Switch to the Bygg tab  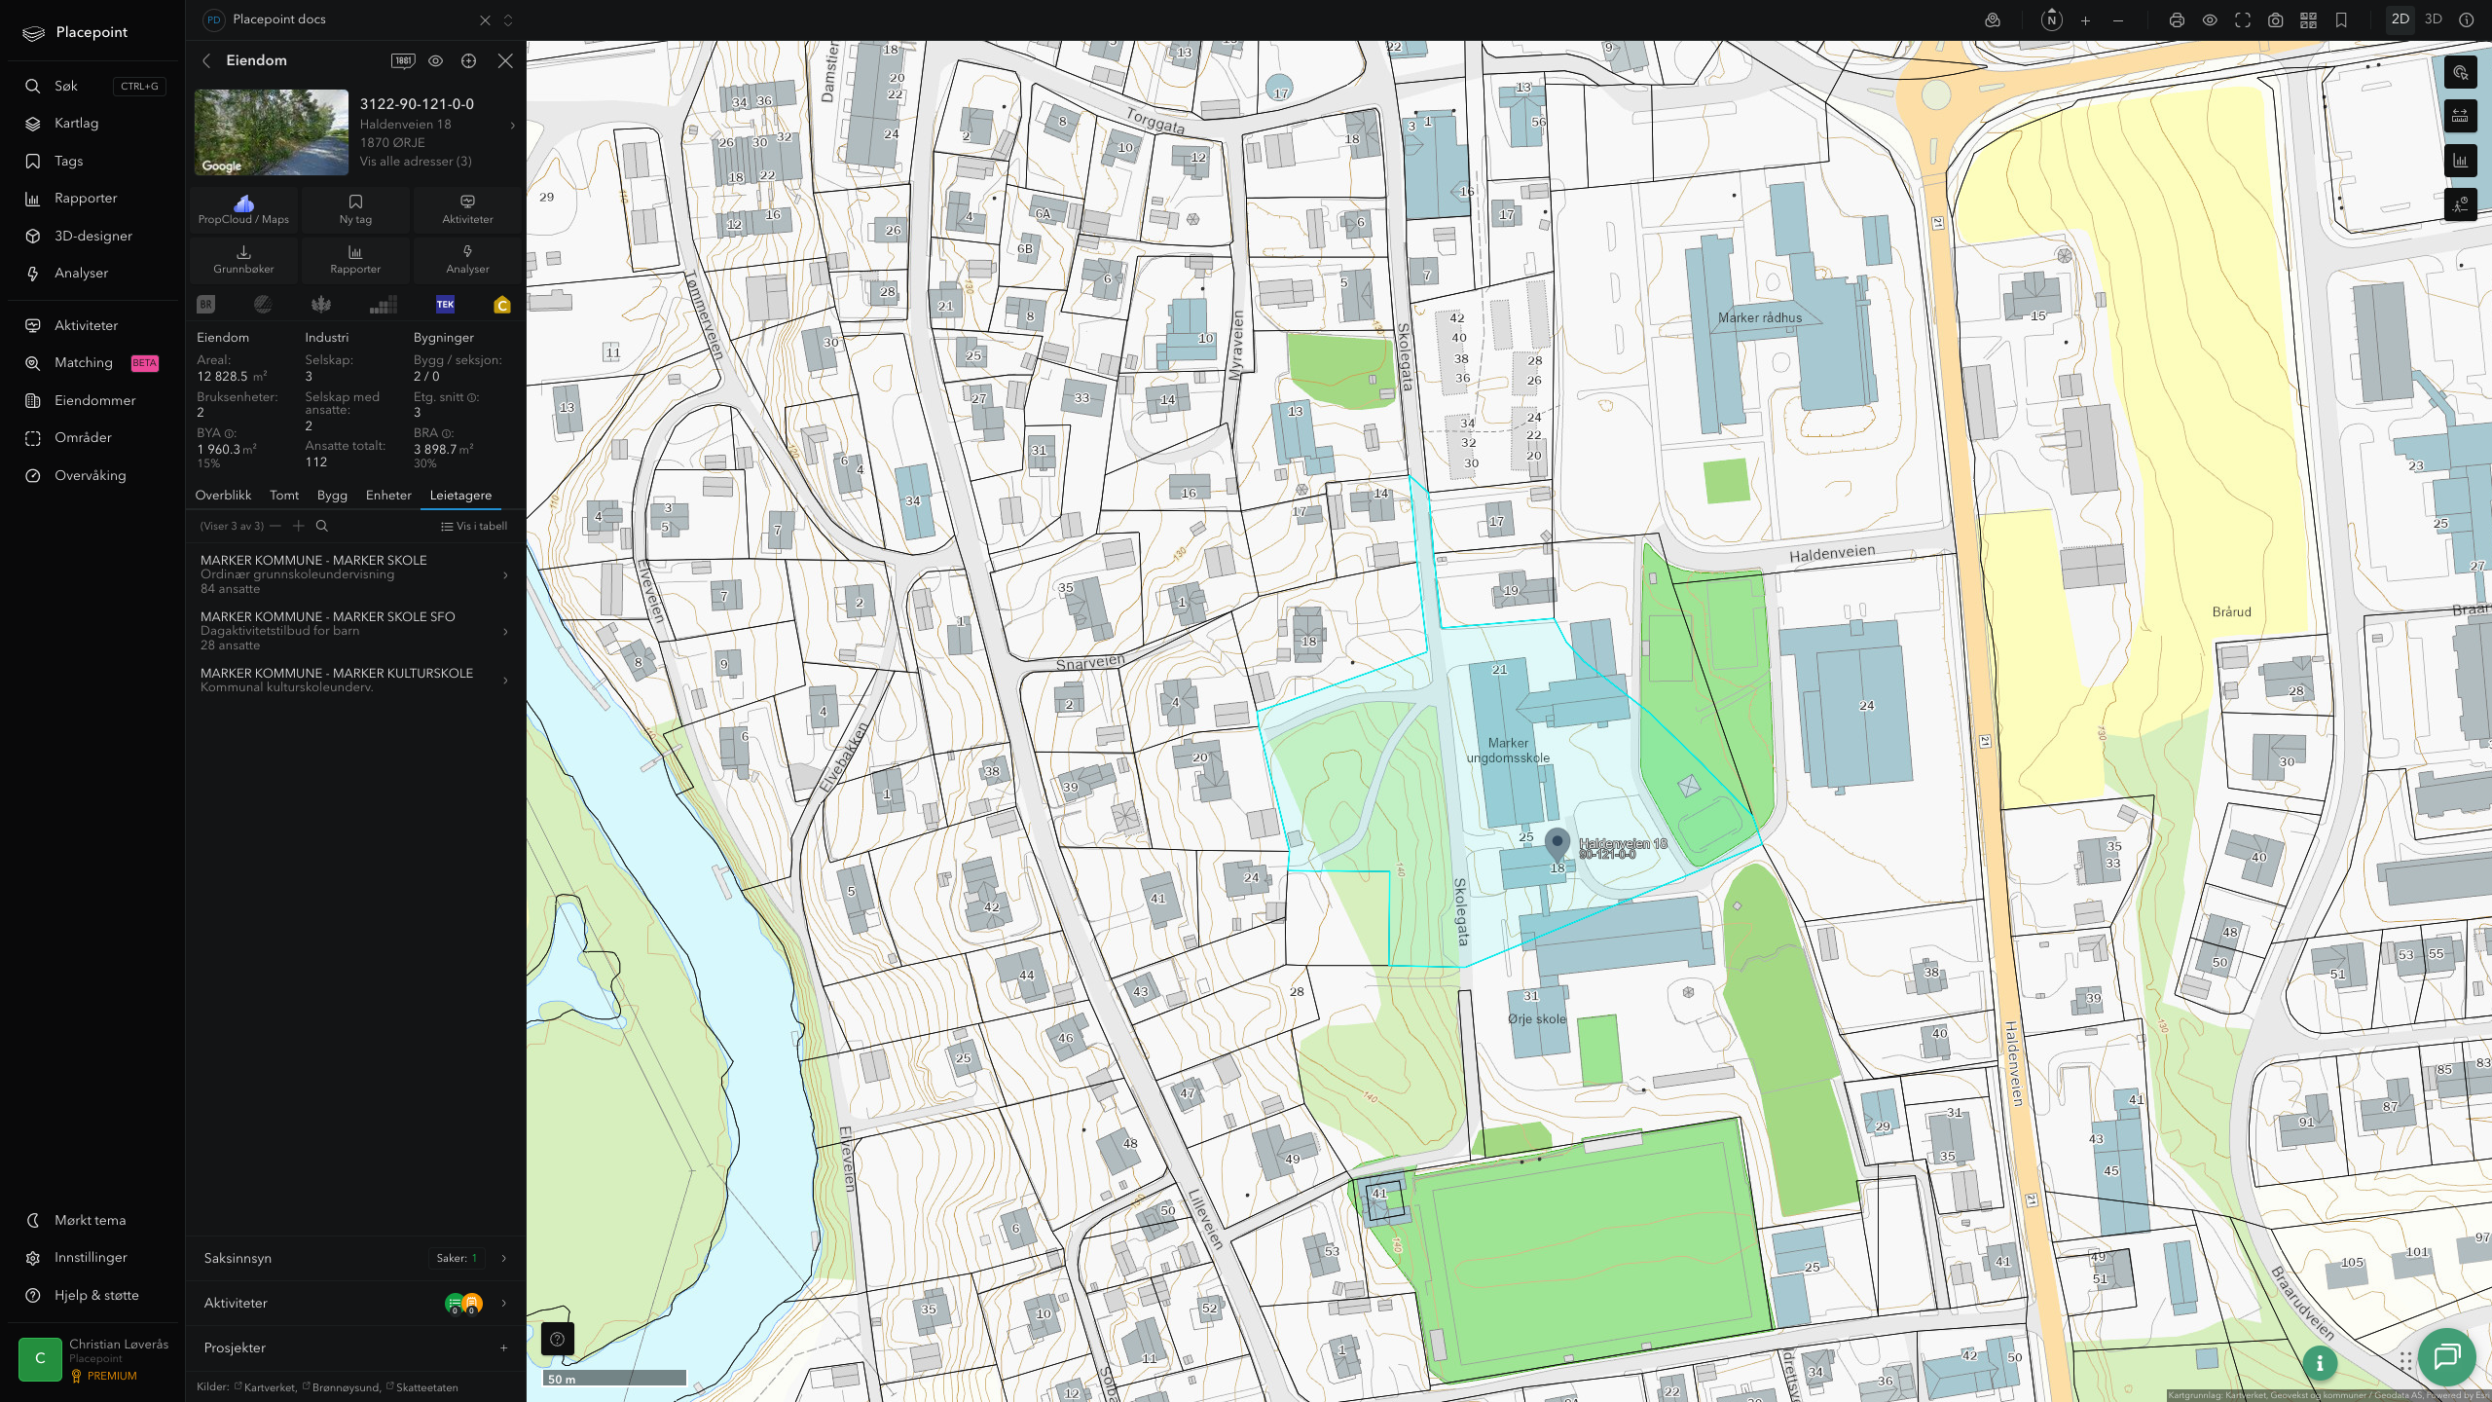coord(332,496)
